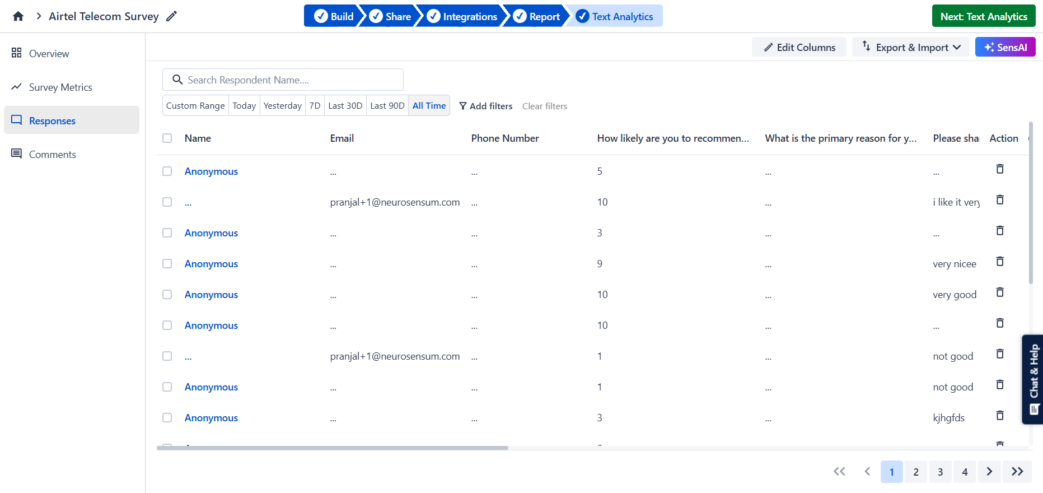Open the SensAI assistant
This screenshot has height=493, width=1043.
[1005, 47]
